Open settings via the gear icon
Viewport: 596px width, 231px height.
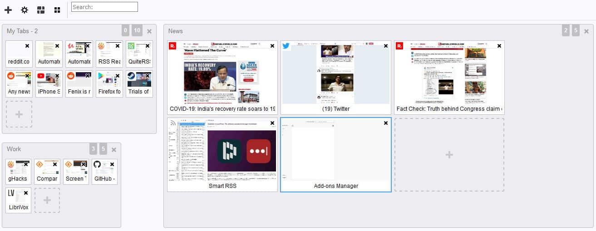tap(25, 10)
